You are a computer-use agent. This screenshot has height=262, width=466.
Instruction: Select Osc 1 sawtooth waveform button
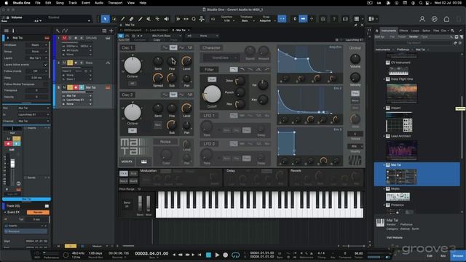pos(181,48)
